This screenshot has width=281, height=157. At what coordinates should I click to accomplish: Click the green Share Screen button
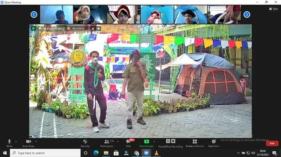point(146,143)
